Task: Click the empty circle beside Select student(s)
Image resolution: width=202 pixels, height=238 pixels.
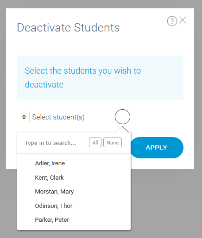Action: [x=122, y=117]
